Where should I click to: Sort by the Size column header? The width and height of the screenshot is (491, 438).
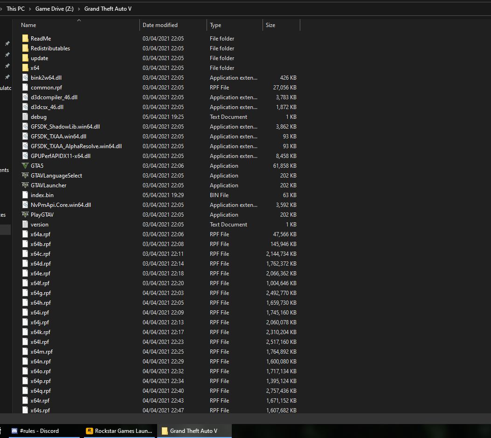(270, 25)
